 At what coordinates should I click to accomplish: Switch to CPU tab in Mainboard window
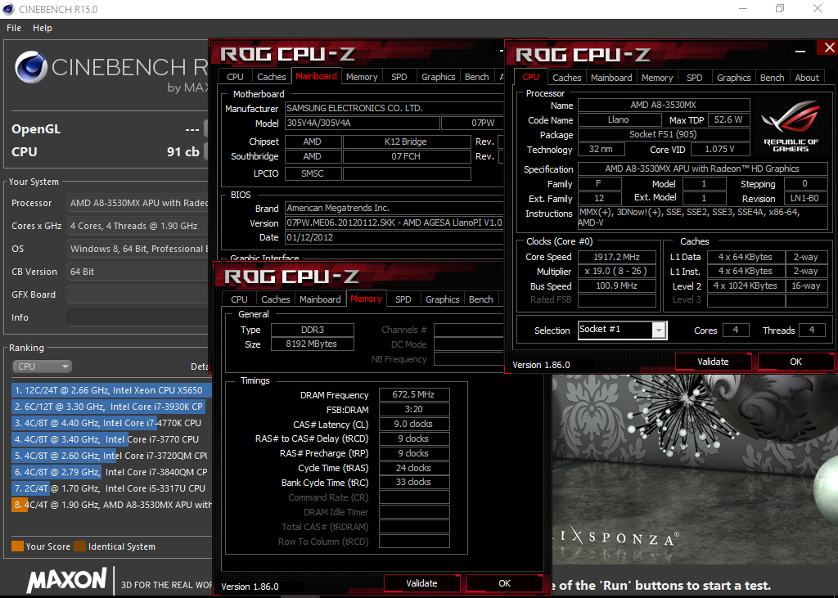click(x=235, y=77)
